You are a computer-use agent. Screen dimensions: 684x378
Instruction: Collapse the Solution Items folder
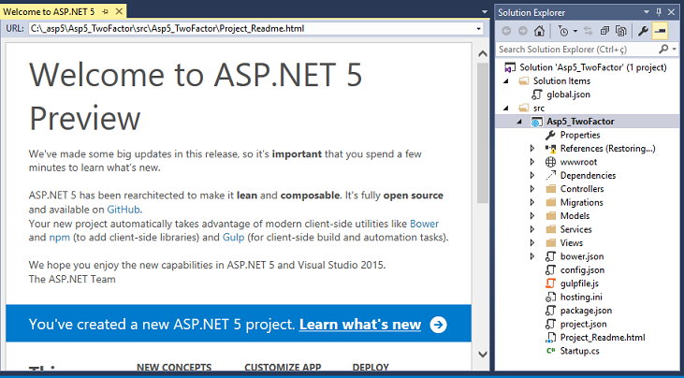pos(506,81)
